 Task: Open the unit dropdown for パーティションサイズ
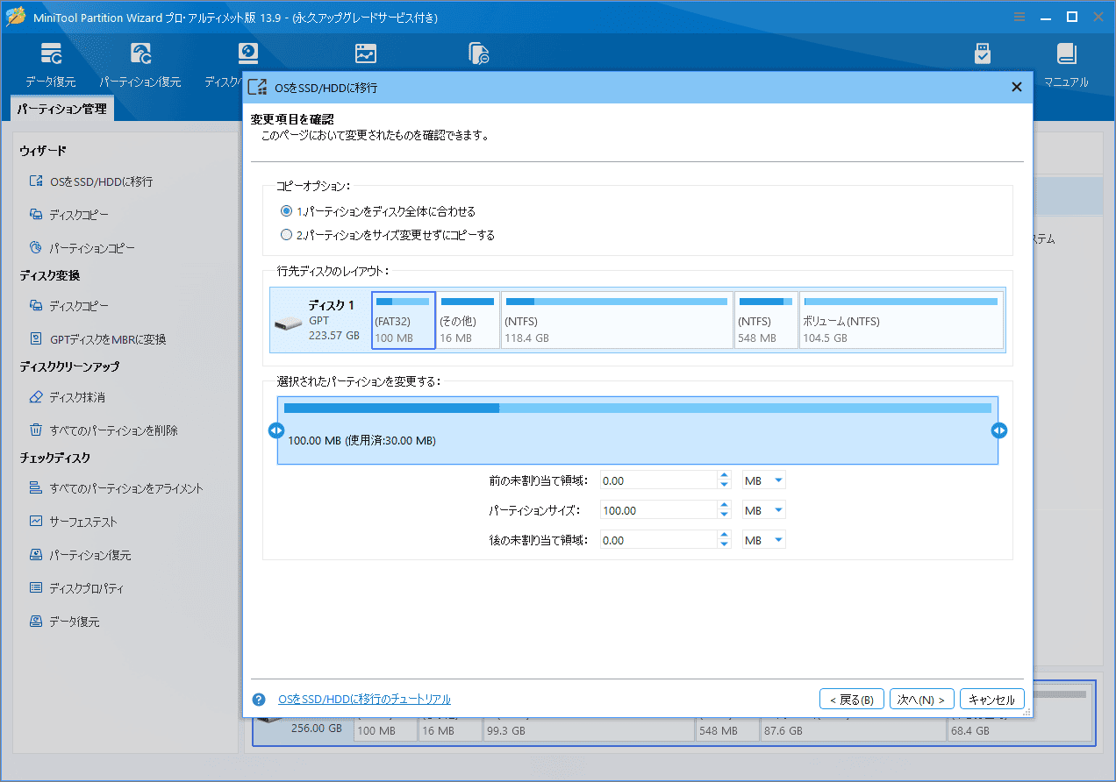764,510
